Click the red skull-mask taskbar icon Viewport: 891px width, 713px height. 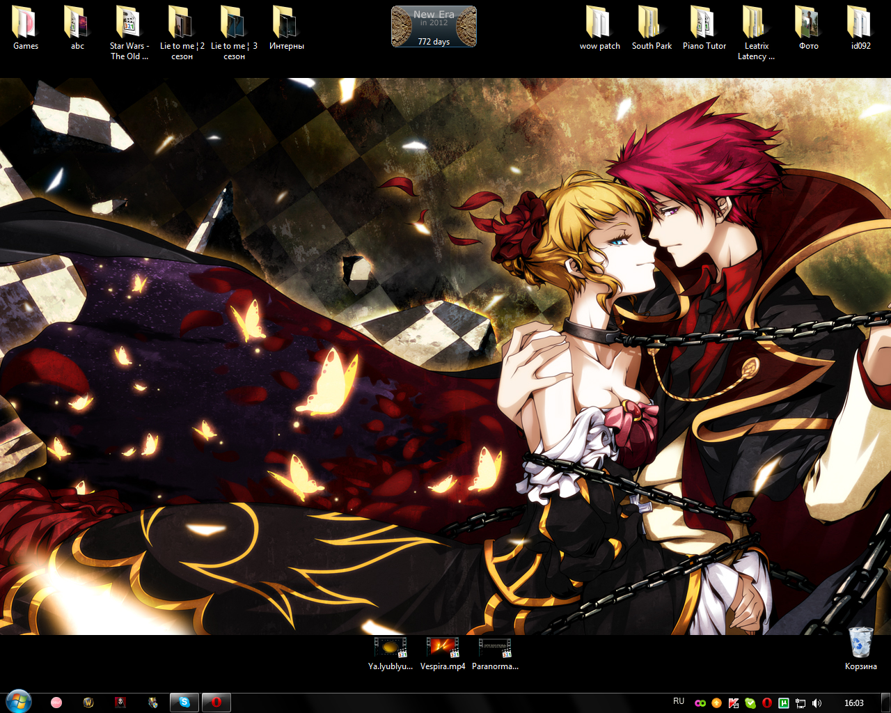pos(120,703)
